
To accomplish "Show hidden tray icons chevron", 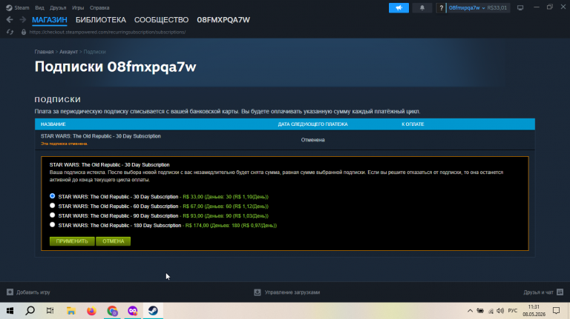I will (470, 311).
